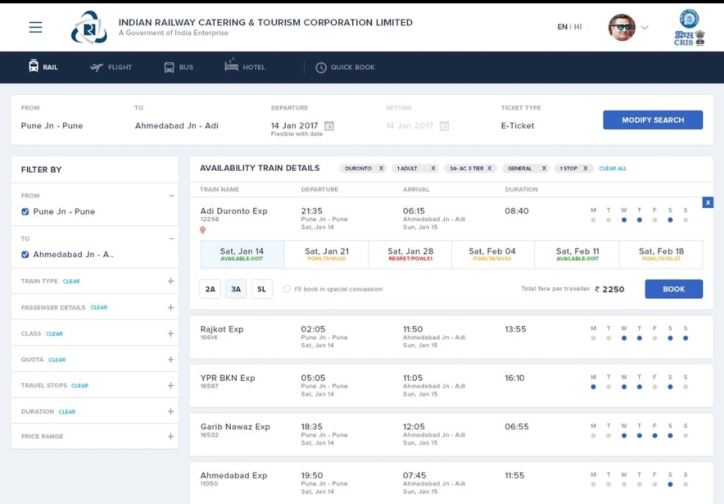Clear the DURATION filter

(67, 412)
